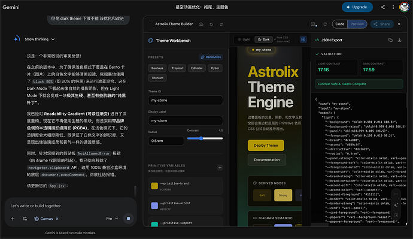Screen dimensions: 413x239
Task: Click the undo arrow in the canvas header
Action: (211, 24)
